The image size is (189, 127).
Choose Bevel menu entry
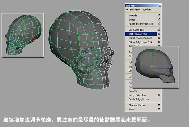click(x=131, y=109)
